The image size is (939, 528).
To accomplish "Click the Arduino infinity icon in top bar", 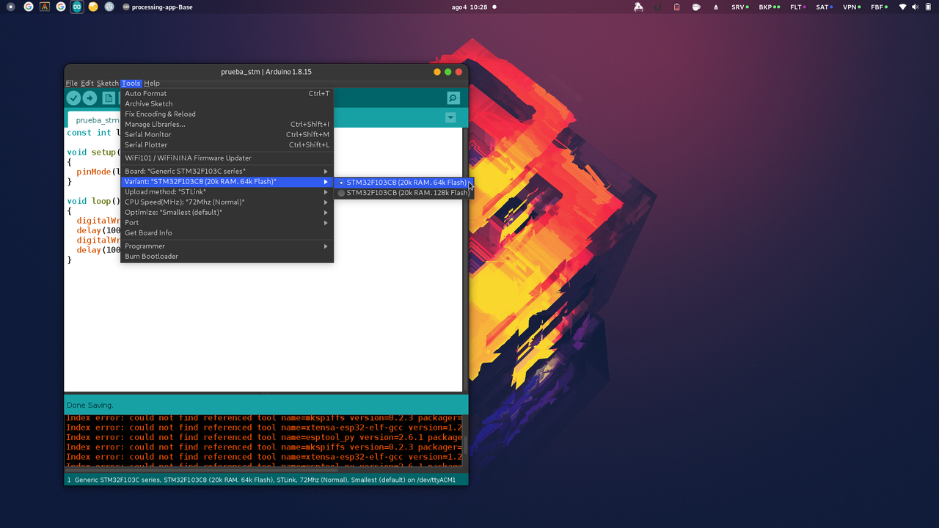I will pyautogui.click(x=77, y=7).
